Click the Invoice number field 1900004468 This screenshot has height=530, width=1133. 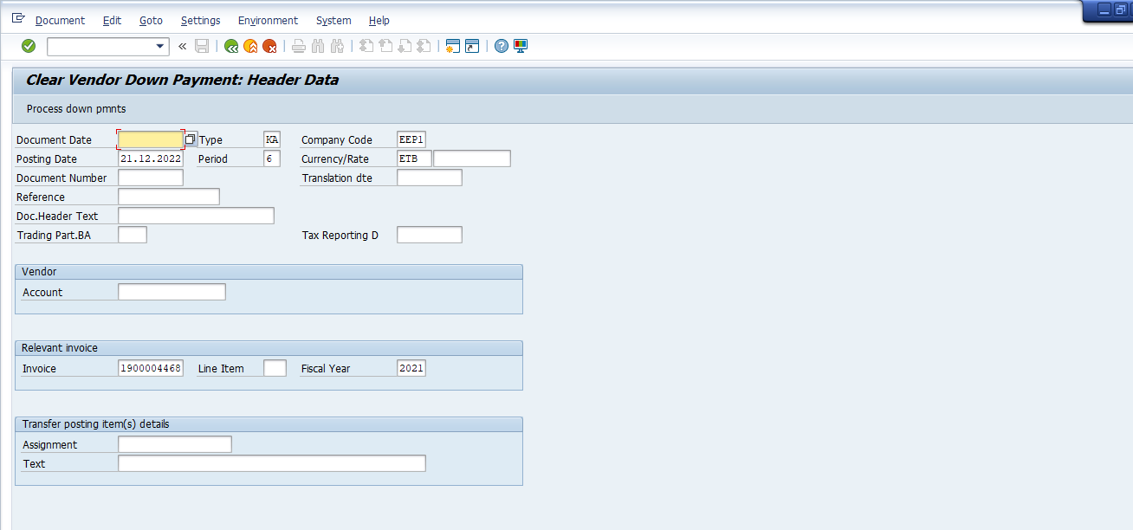[151, 368]
